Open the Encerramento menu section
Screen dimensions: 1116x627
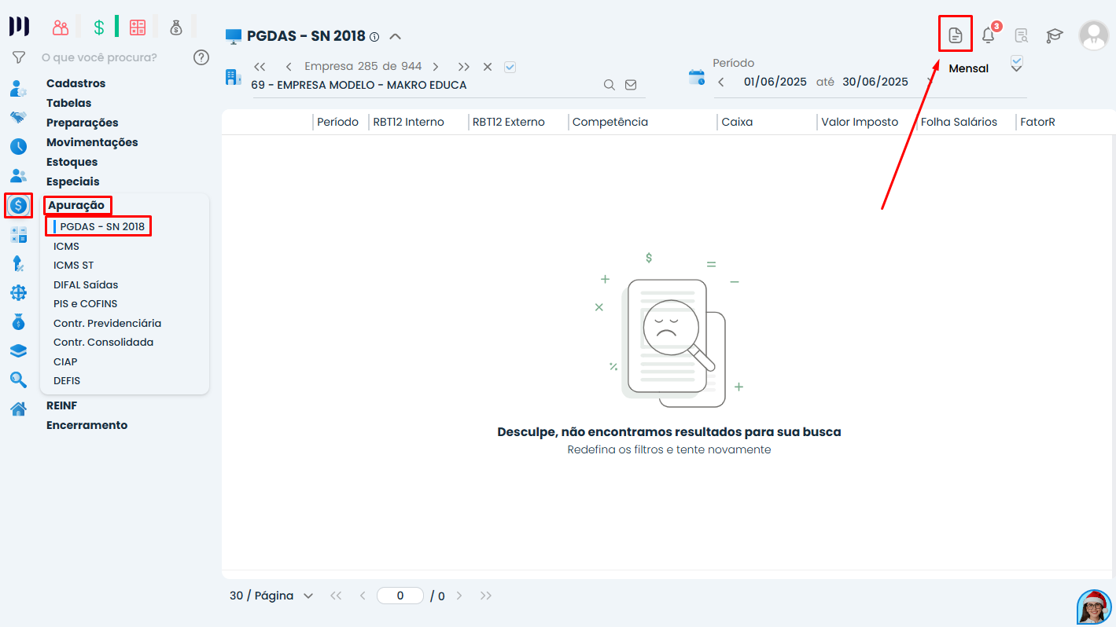click(87, 425)
